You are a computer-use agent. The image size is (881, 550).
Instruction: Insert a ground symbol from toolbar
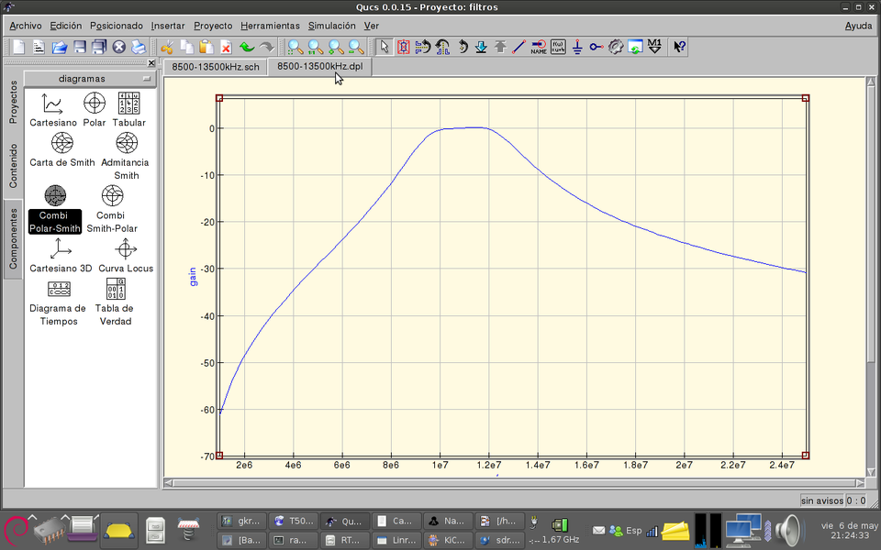coord(577,46)
